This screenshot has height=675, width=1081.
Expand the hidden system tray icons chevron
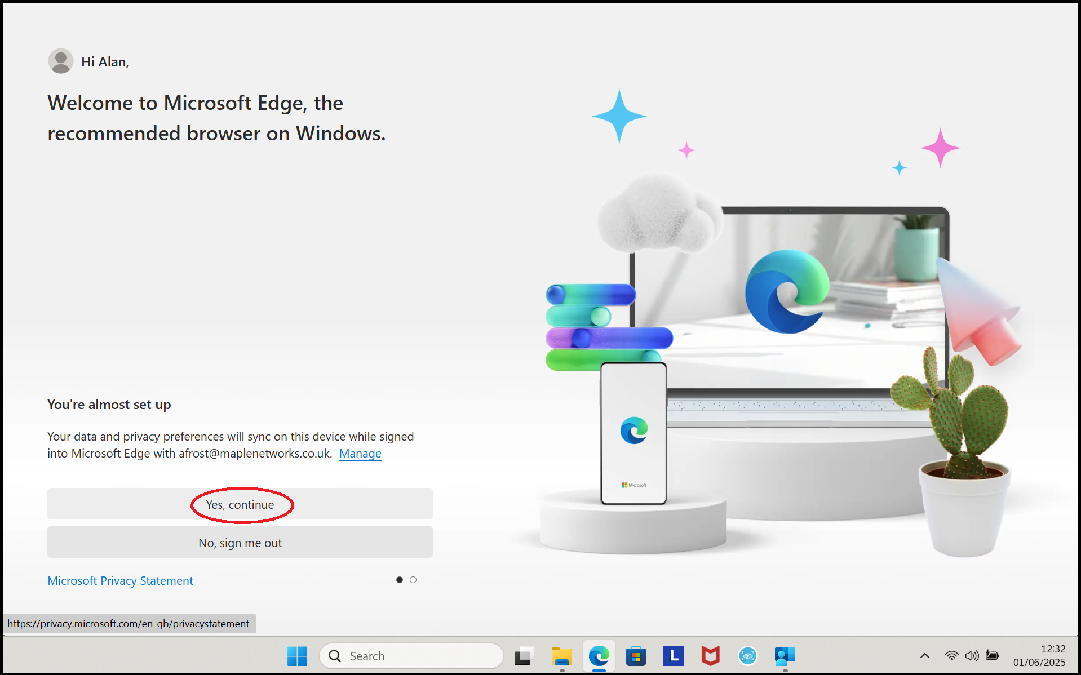coord(925,656)
